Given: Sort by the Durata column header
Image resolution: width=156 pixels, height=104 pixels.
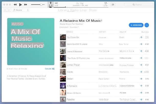Looking at the screenshot, I should 145,32.
